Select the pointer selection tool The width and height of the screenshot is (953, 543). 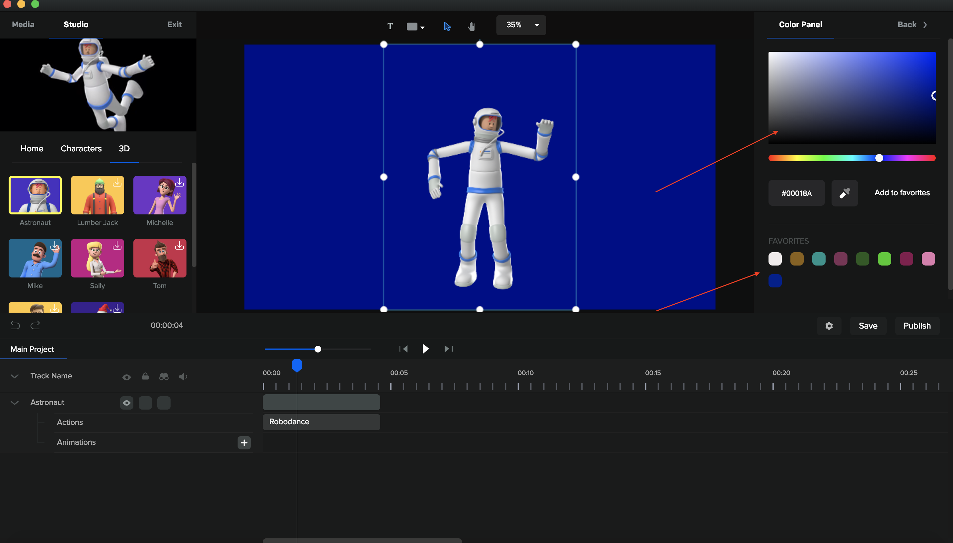[x=447, y=26]
